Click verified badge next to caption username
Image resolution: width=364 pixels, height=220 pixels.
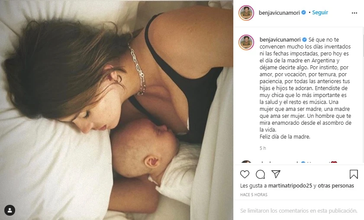[304, 40]
